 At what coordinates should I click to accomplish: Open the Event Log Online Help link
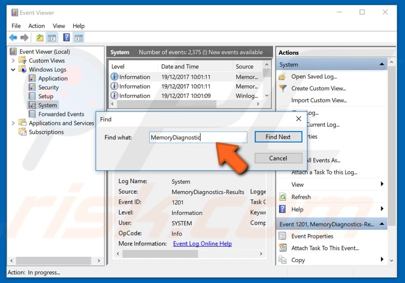tap(202, 244)
